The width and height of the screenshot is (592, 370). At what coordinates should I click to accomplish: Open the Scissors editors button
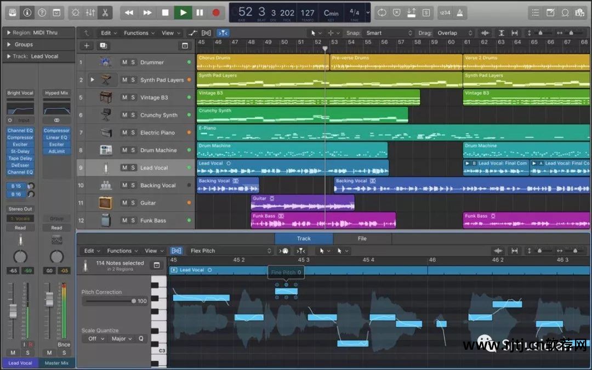[x=105, y=12]
